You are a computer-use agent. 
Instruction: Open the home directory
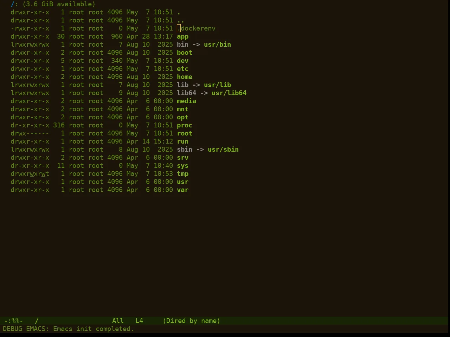point(185,77)
